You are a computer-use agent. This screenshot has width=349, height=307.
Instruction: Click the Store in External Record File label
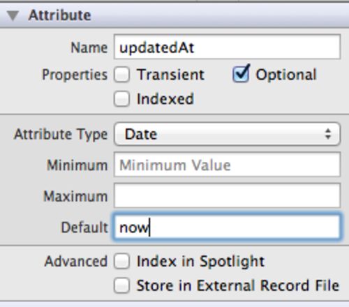click(x=238, y=285)
